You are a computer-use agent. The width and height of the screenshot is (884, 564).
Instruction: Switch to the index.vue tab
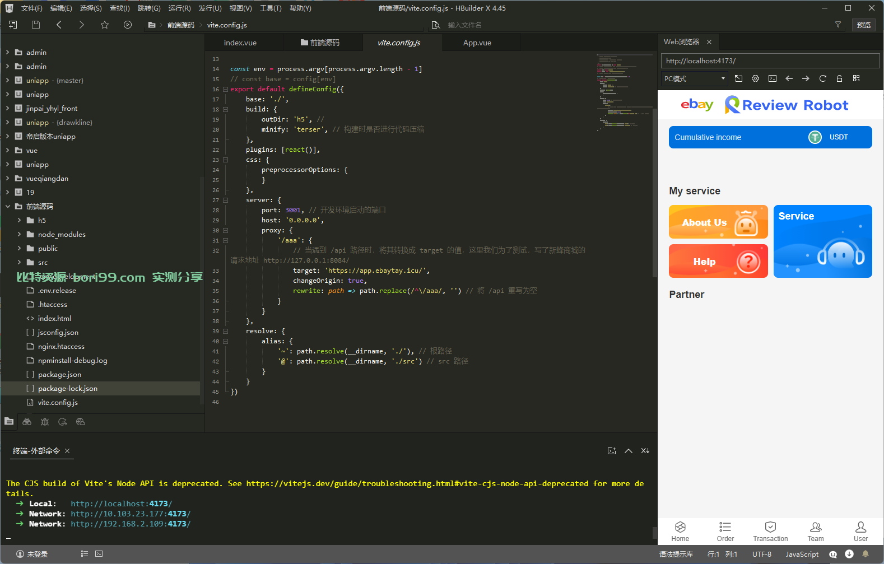tap(240, 43)
